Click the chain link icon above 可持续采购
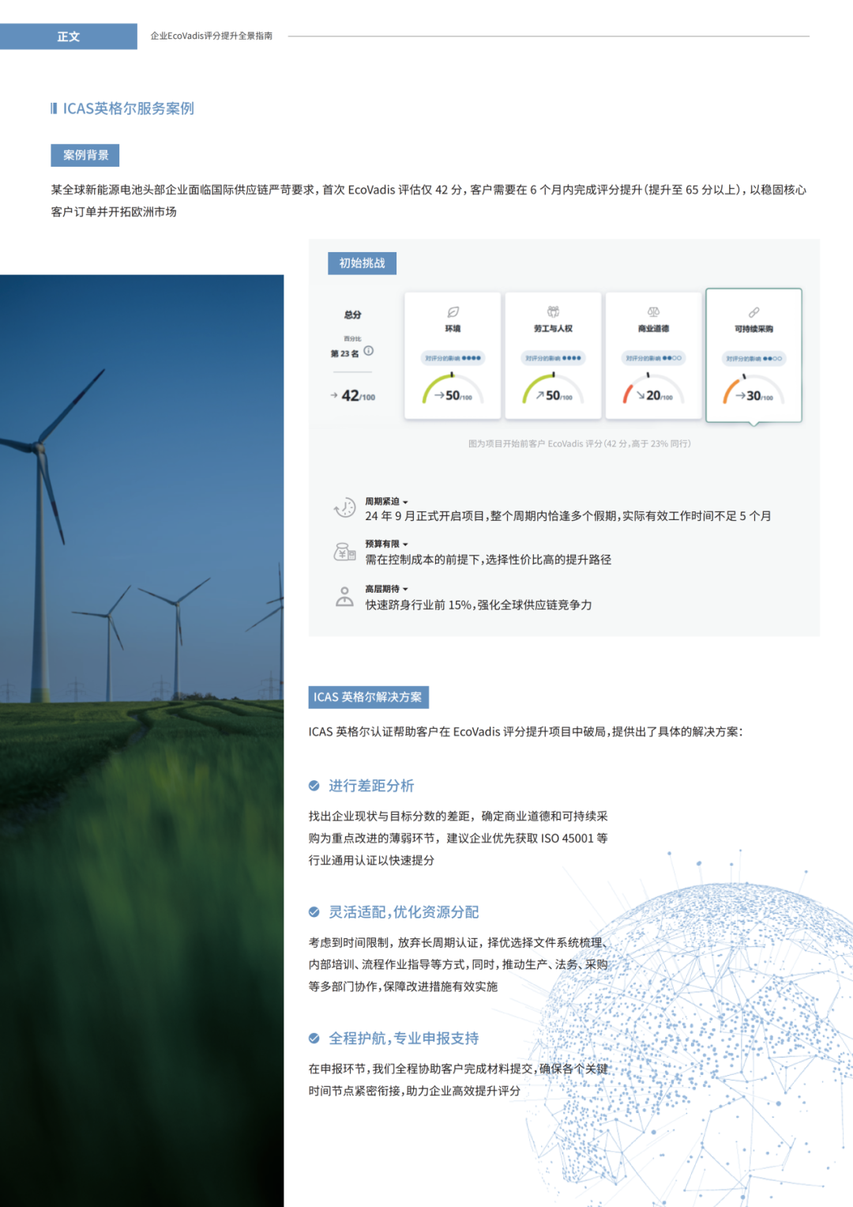The image size is (853, 1207). [x=753, y=312]
